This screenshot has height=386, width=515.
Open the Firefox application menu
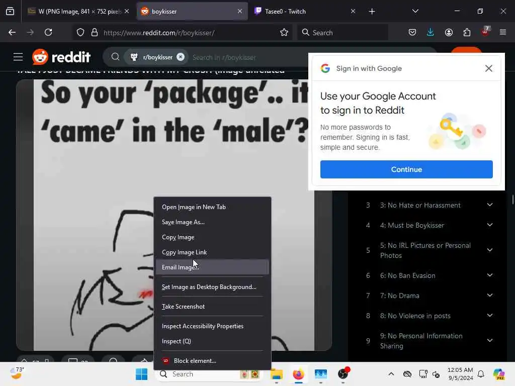[x=503, y=32]
